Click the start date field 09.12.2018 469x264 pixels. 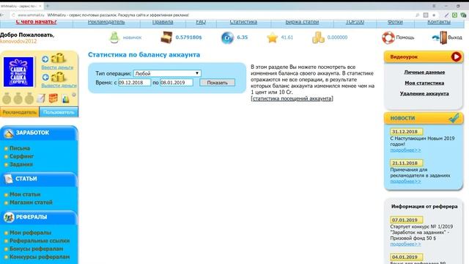pos(134,83)
